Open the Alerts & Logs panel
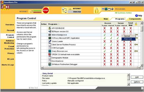Image resolution: width=144 pixels, height=92 pixels. tap(8, 65)
